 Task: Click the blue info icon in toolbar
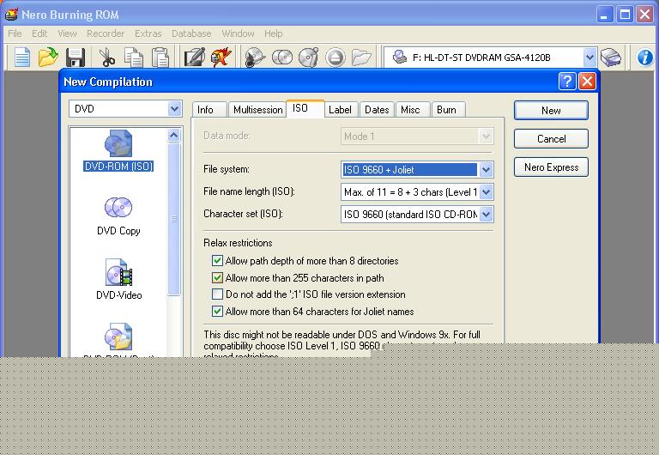(644, 58)
